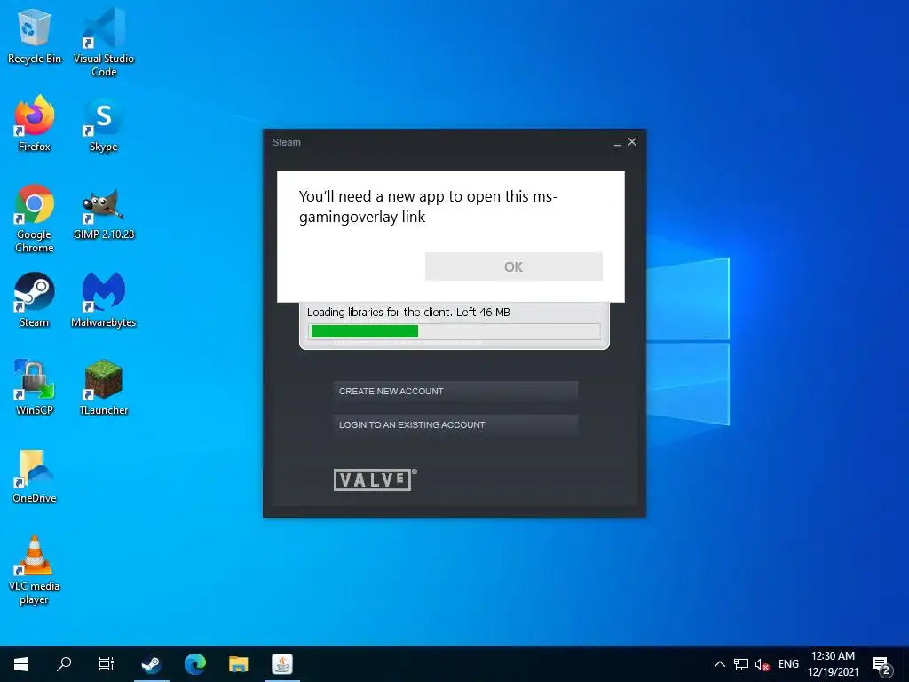
Task: Select the OneDrive desktop icon
Action: click(35, 476)
